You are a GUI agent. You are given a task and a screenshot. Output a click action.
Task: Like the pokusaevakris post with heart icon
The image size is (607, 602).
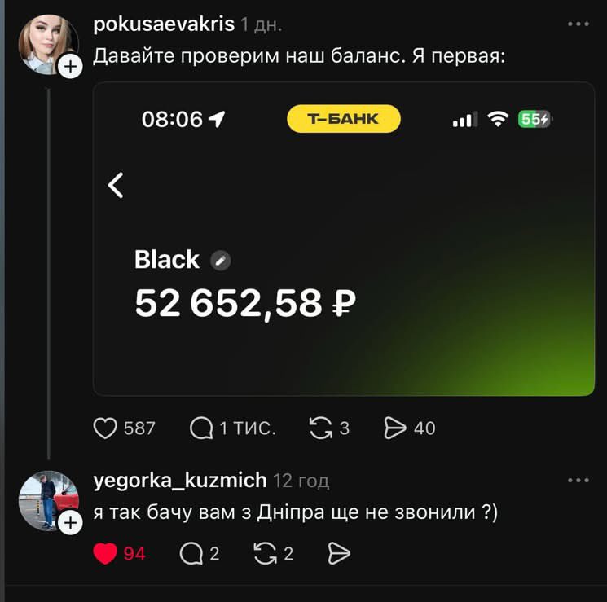105,428
